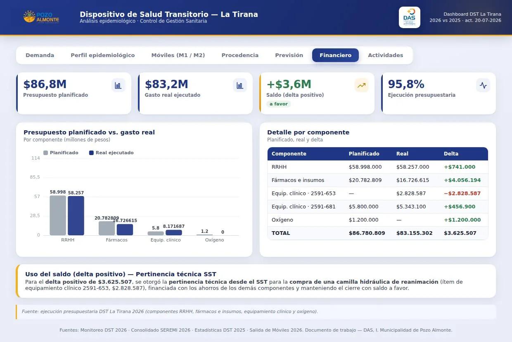Click the +$3,6M balance value
The height and width of the screenshot is (342, 512).
coord(289,84)
